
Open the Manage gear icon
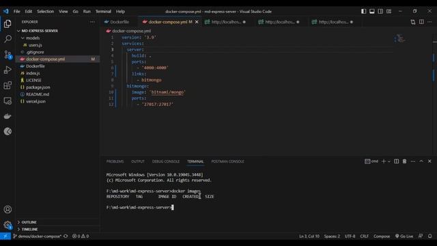coord(8,225)
